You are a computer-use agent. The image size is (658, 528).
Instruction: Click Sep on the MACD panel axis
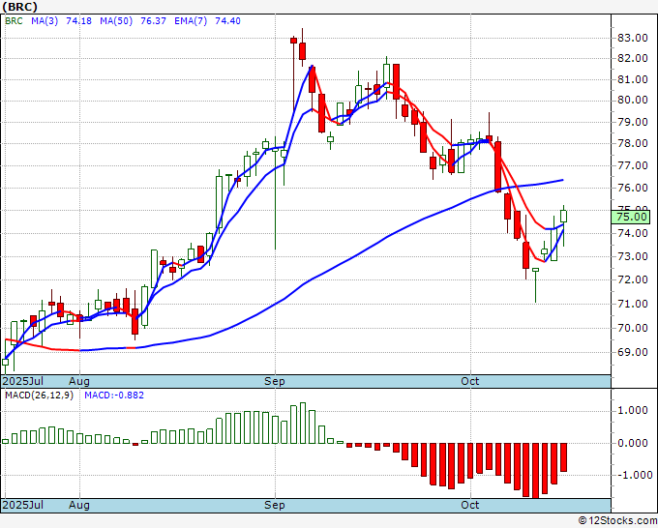(275, 505)
